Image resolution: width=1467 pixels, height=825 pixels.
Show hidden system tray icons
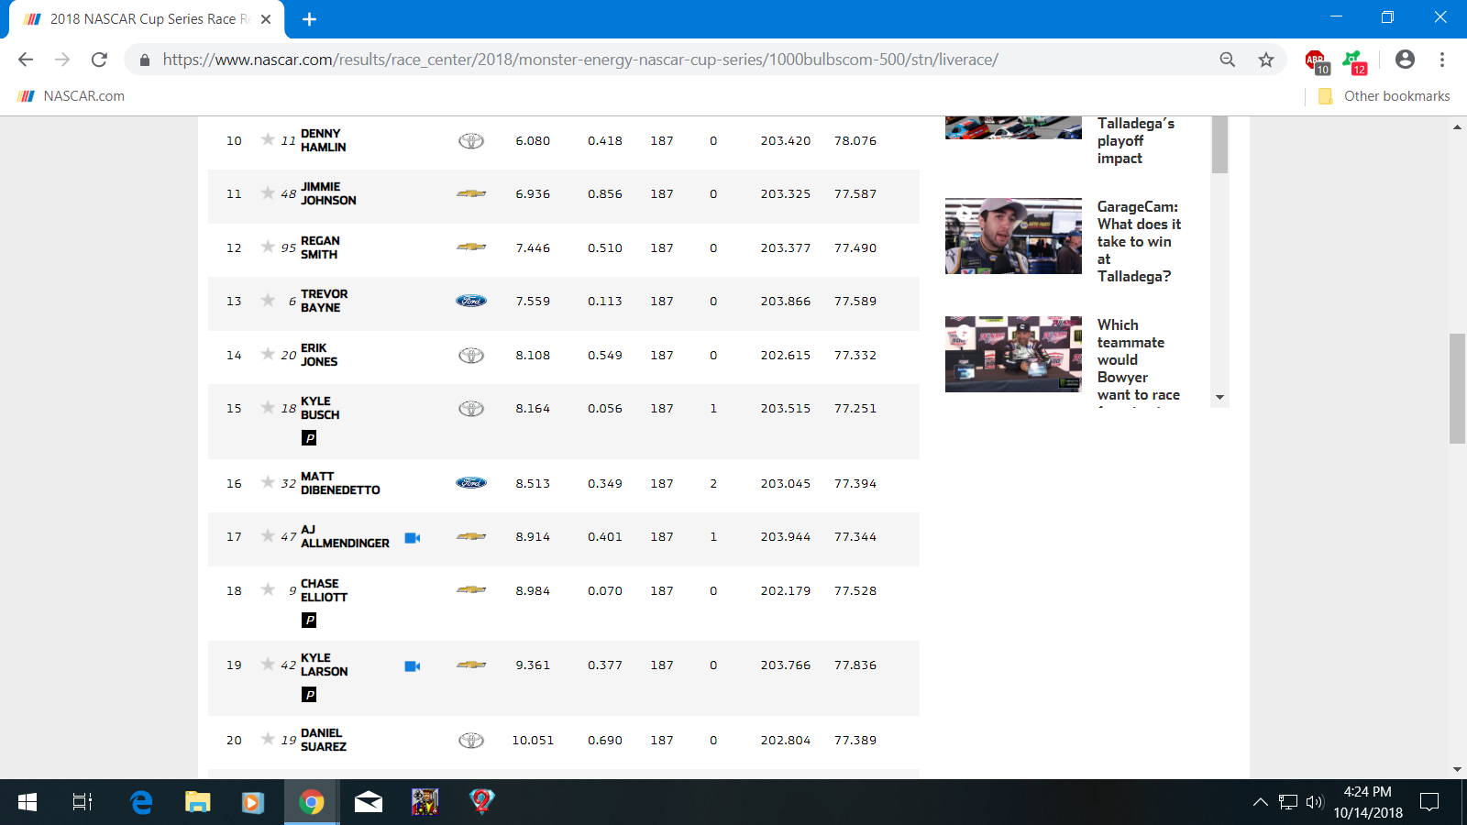coord(1261,802)
